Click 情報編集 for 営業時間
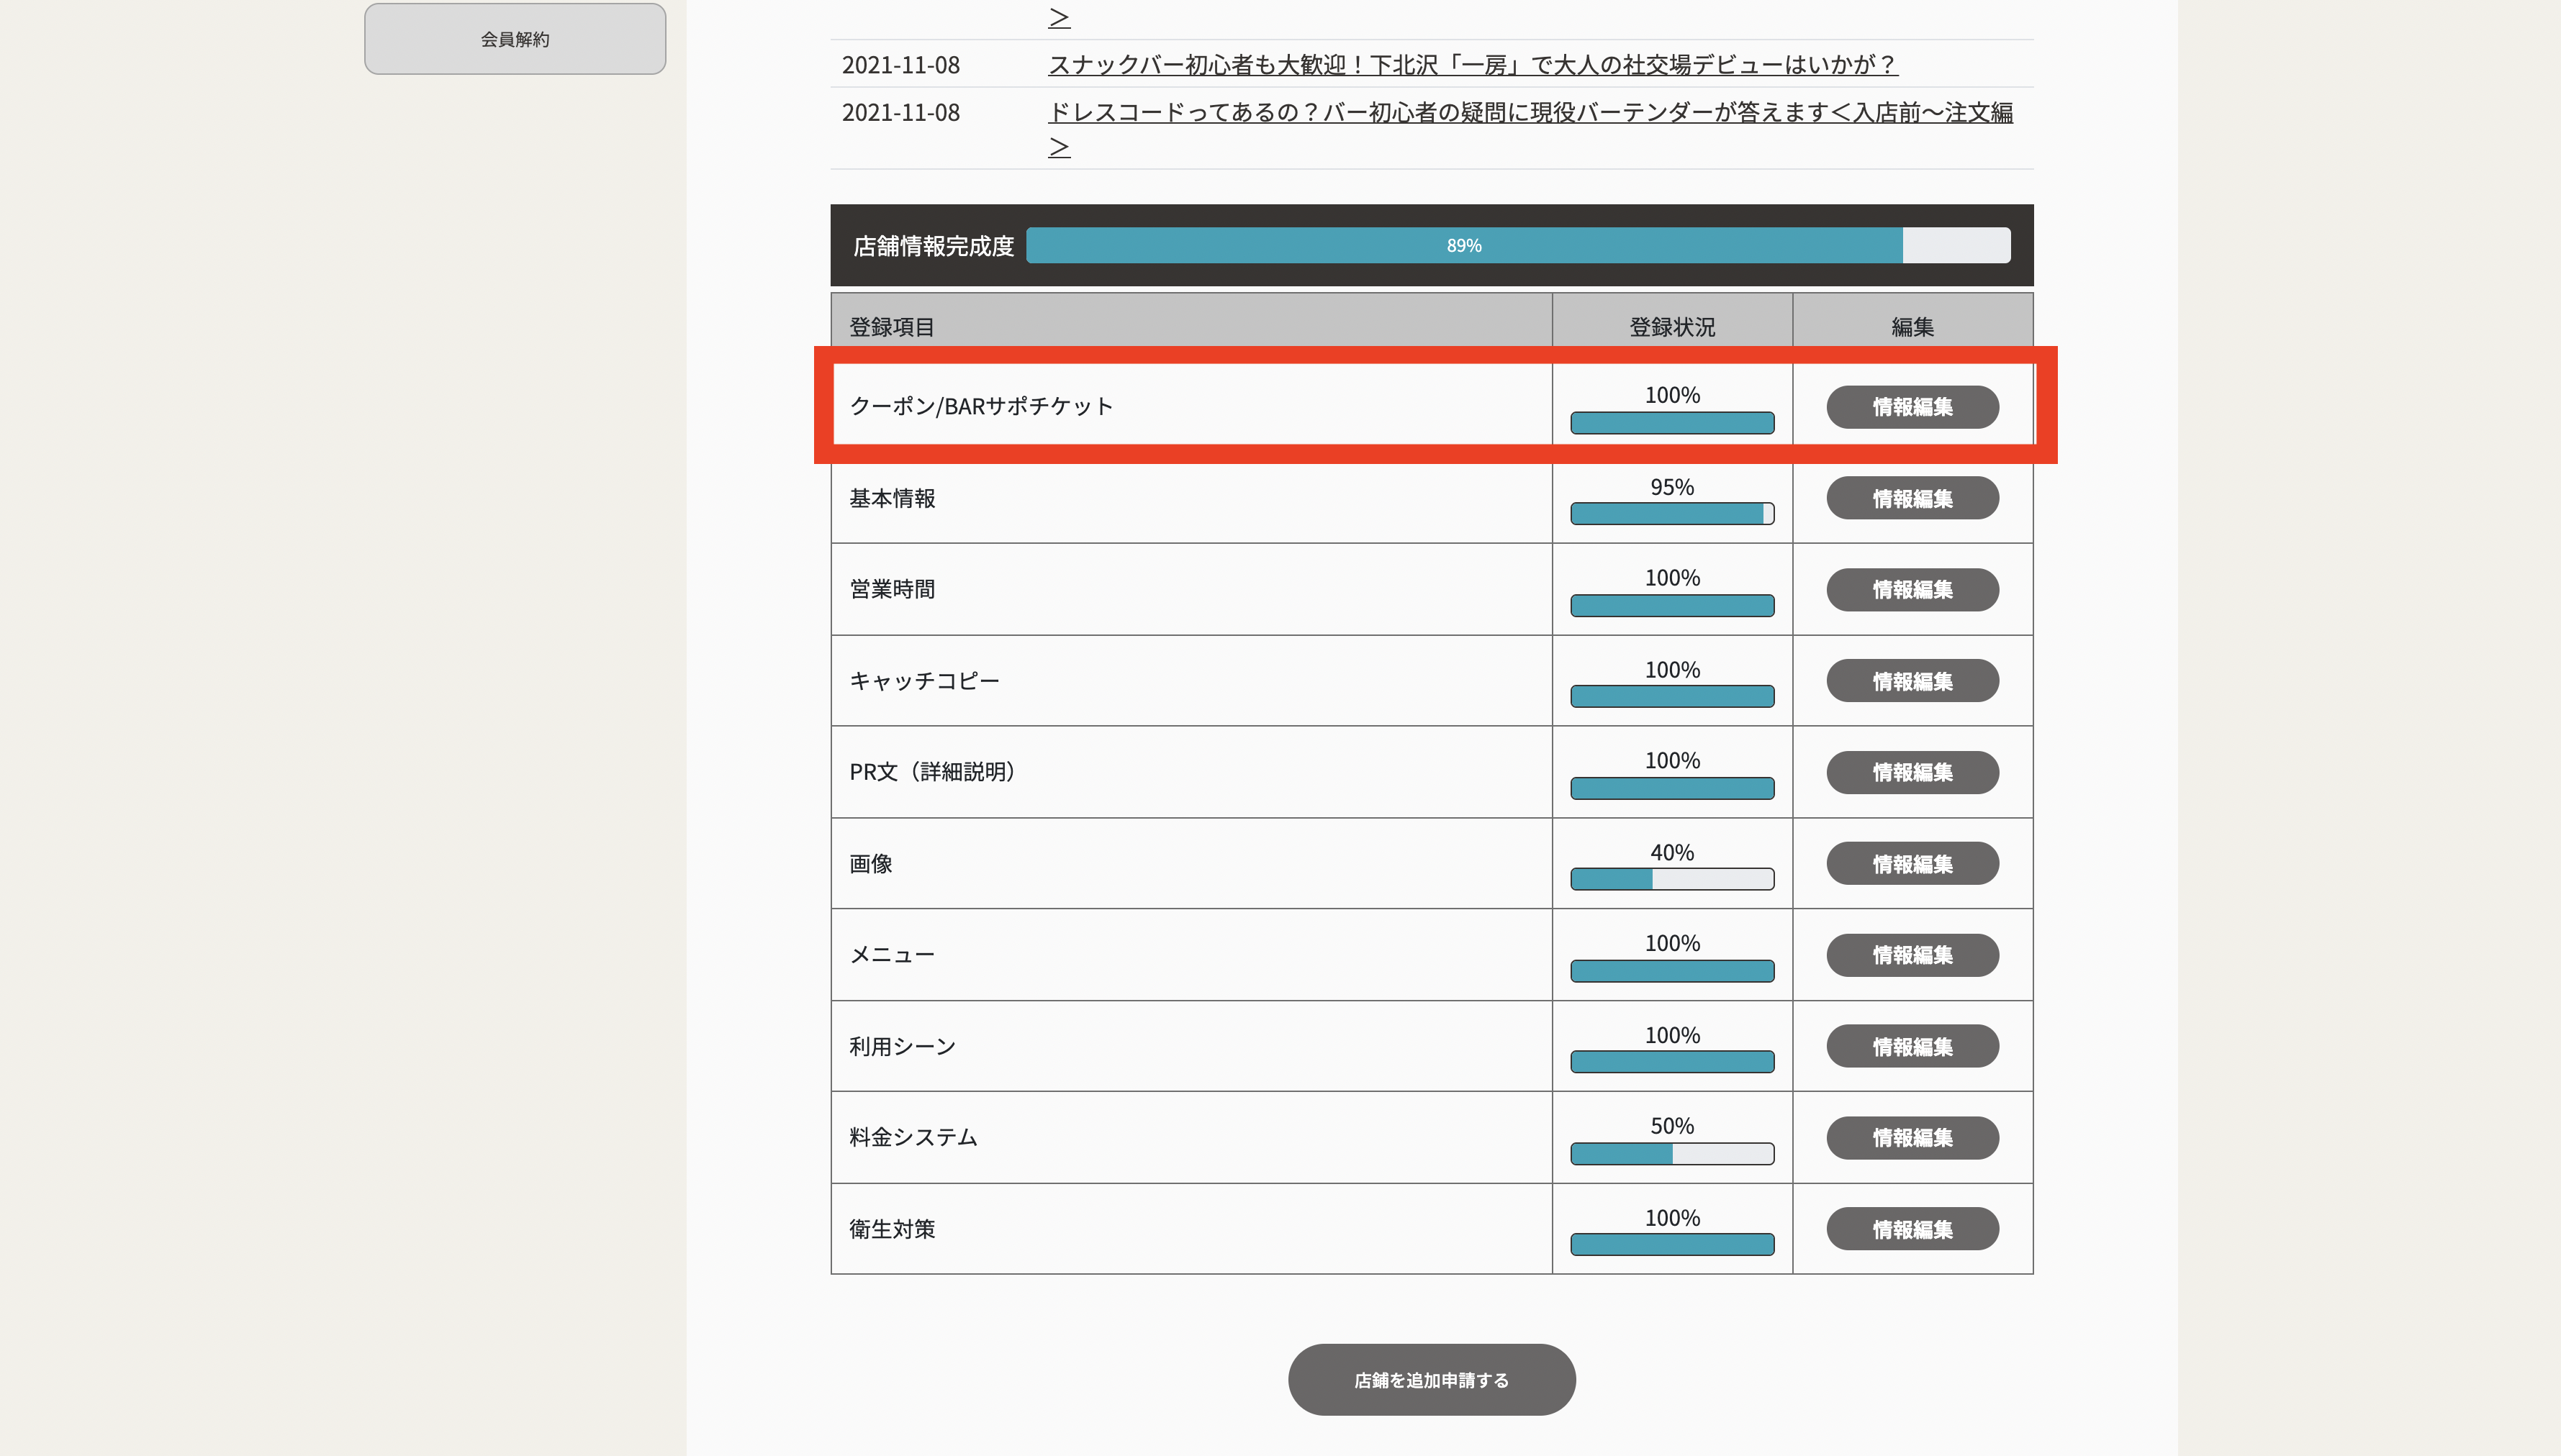The image size is (2561, 1456). coord(1912,589)
